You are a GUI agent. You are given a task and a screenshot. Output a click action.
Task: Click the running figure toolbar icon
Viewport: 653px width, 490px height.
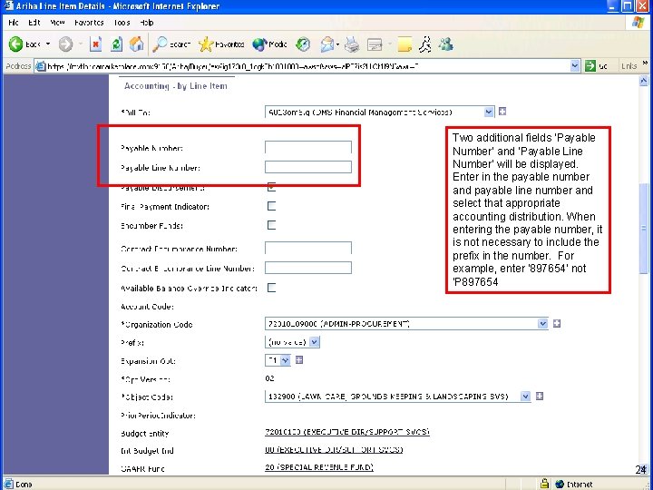pos(424,44)
